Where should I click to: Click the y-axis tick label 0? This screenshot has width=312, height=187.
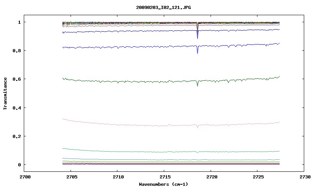(x=19, y=165)
